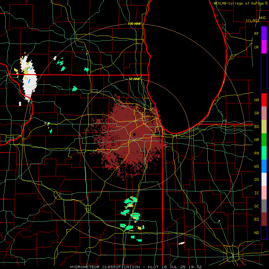The width and height of the screenshot is (269, 269).
Task: Click the "GC" legend label
Action: pos(256,206)
